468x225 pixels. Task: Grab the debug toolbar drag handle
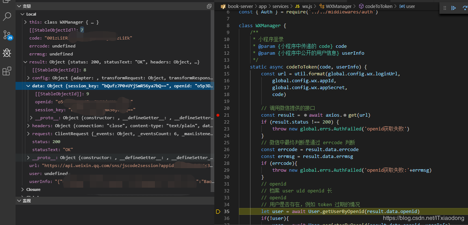tap(444, 8)
